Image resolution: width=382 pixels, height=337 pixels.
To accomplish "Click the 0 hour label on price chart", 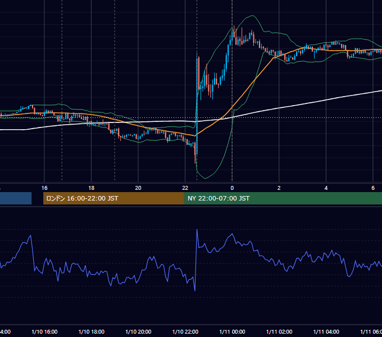I will tap(232, 188).
